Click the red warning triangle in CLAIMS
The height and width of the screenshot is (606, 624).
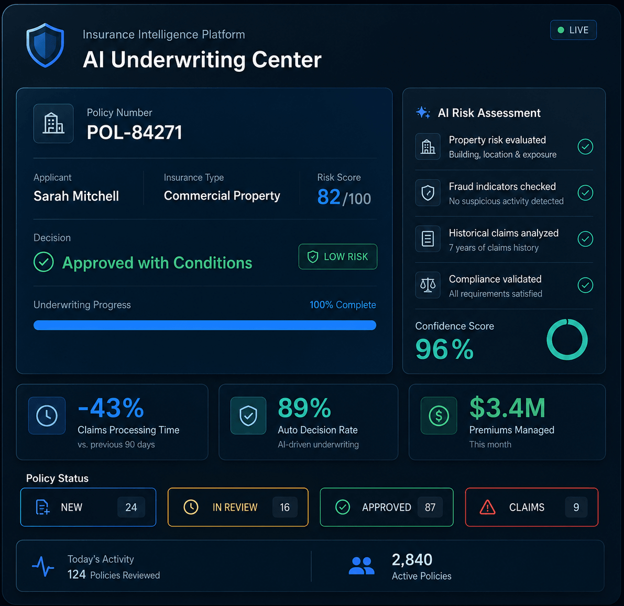[x=487, y=507]
